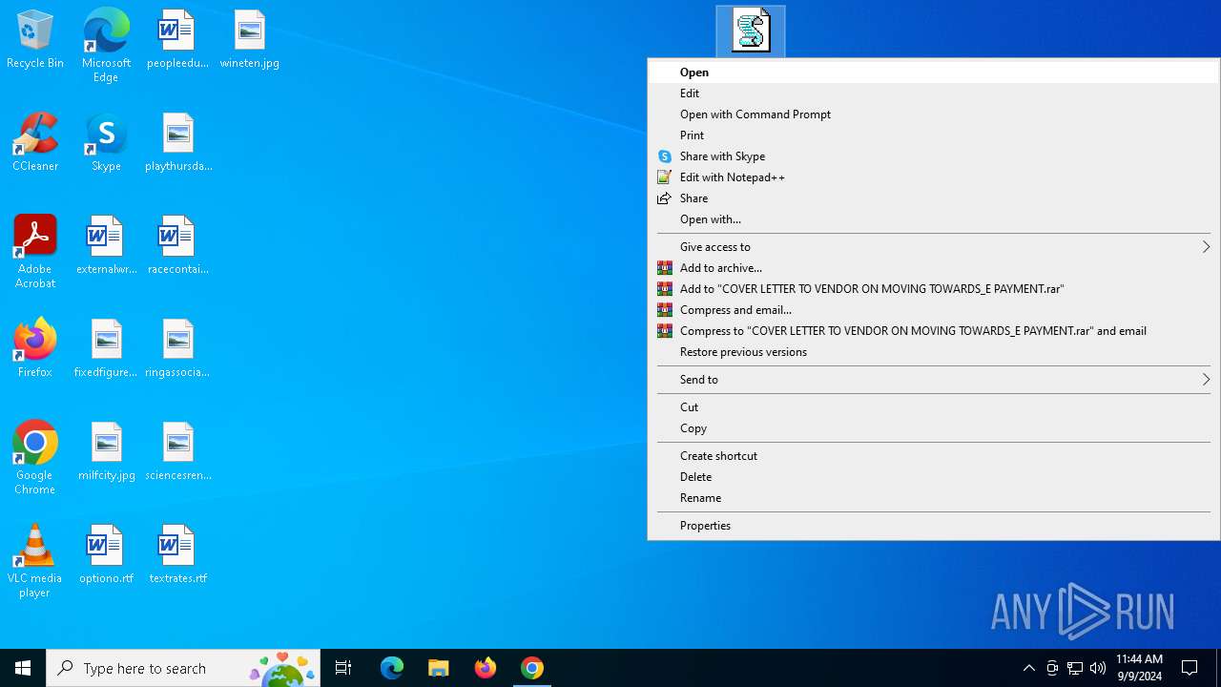Viewport: 1221px width, 687px height.
Task: Select the CCleaner desktop shortcut
Action: click(35, 143)
